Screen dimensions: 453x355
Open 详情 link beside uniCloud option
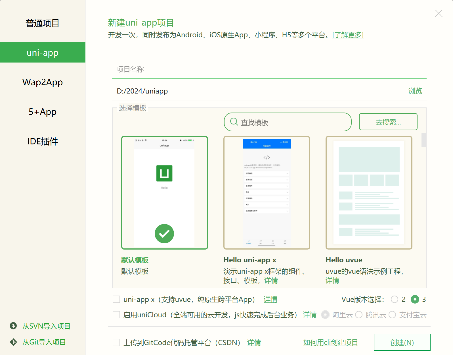[309, 315]
